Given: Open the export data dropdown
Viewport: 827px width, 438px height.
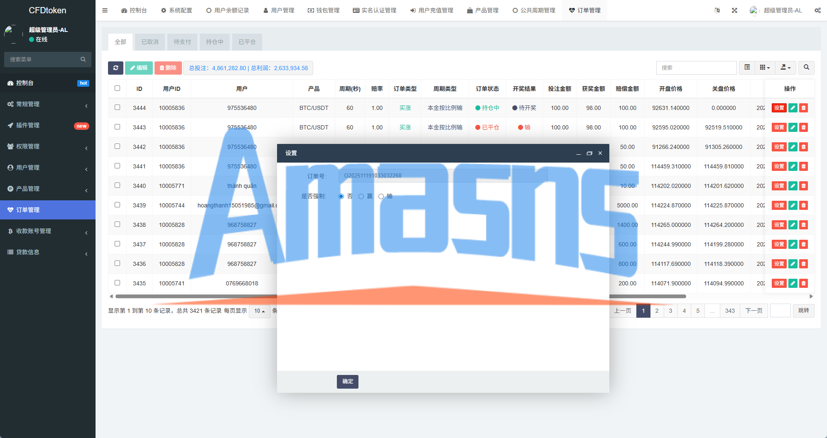Looking at the screenshot, I should coord(785,68).
